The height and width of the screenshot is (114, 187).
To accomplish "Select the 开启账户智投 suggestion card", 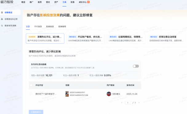I will tap(86, 38).
